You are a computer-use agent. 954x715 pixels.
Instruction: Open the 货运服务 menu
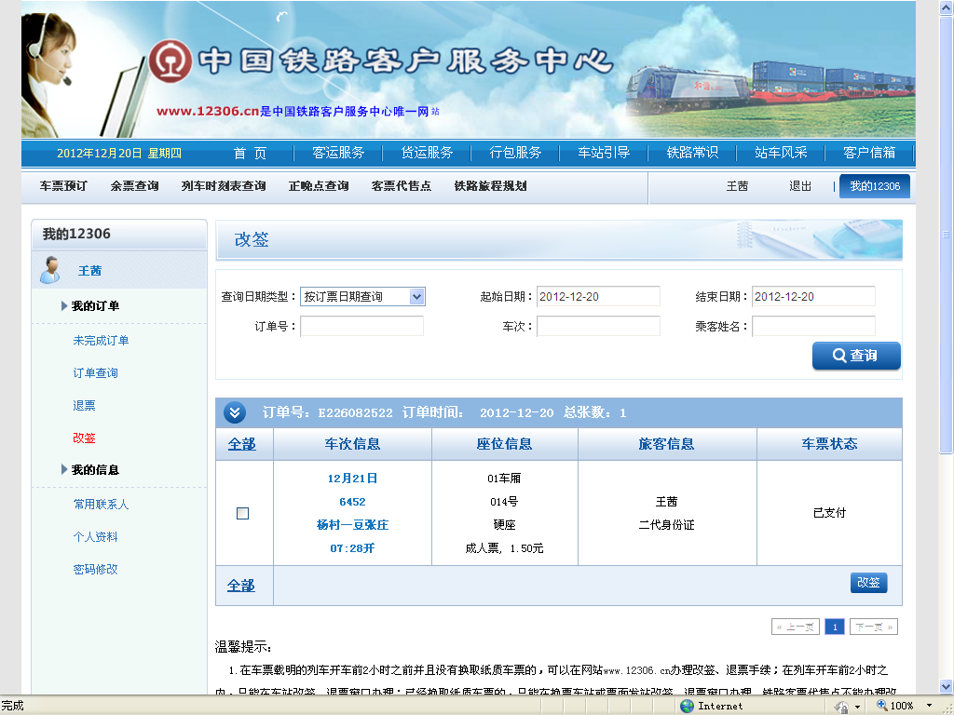tap(427, 153)
